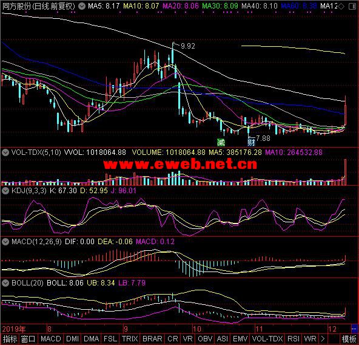Open the MACD panel dropdown arrow
Screen dimensions: 359x345
[x=5, y=242]
